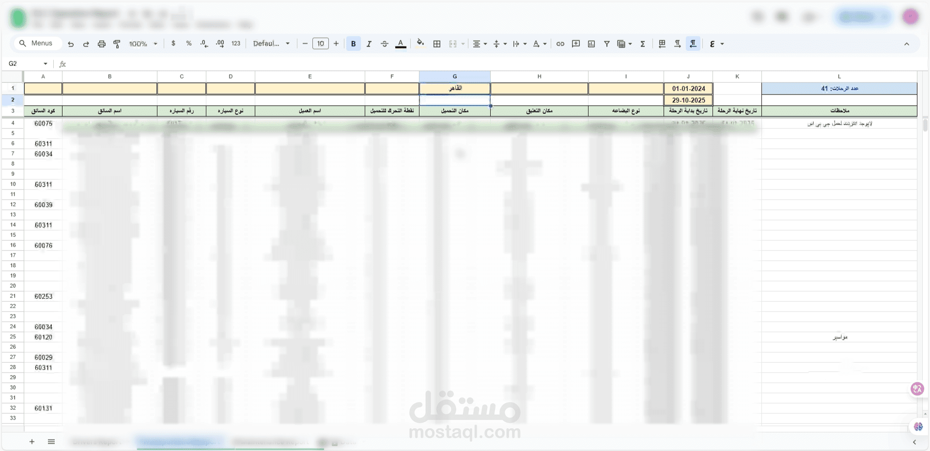The width and height of the screenshot is (930, 451).
Task: Apply percent format with the % icon
Action: 189,44
